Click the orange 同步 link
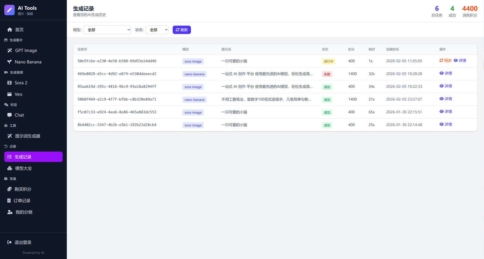The width and height of the screenshot is (484, 259). (445, 60)
